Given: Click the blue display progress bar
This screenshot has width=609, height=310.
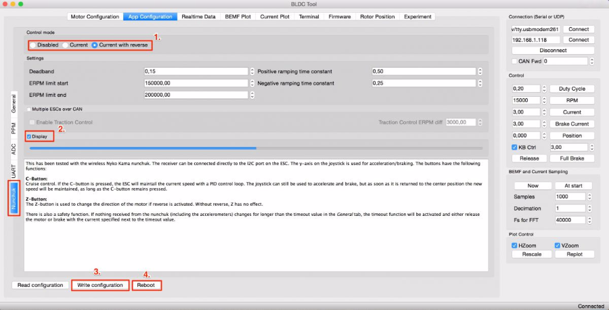Looking at the screenshot, I should coord(142,148).
